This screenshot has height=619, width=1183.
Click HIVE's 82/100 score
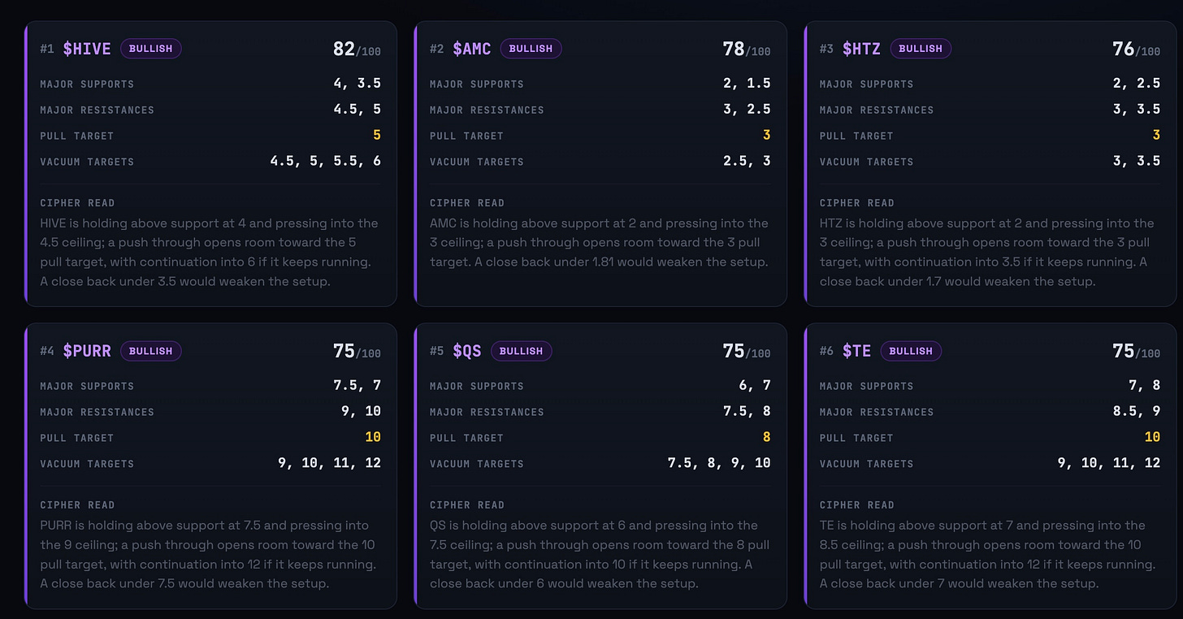coord(357,50)
